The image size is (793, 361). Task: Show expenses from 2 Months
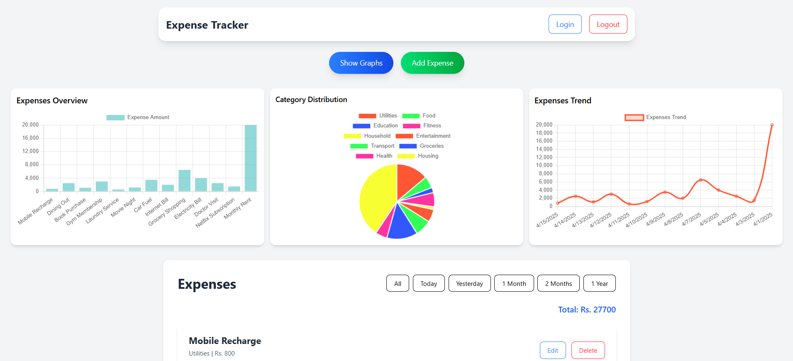click(558, 283)
